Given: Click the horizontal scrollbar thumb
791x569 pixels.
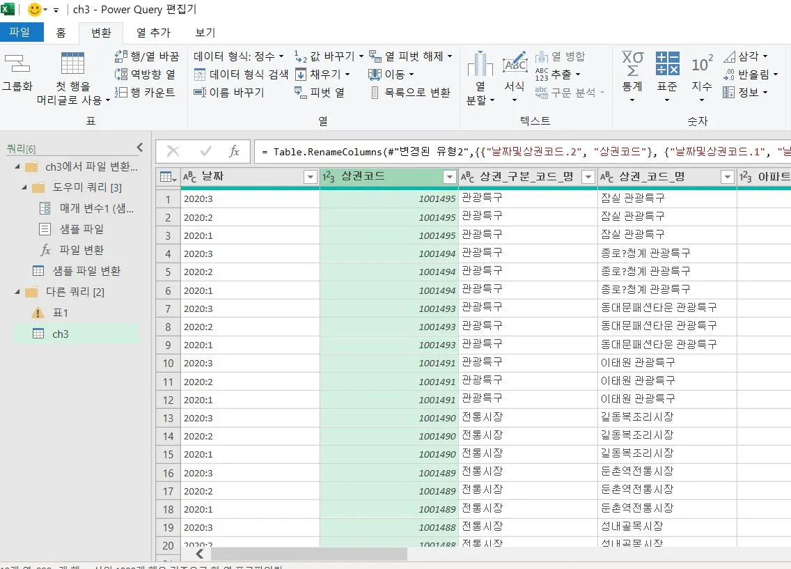Looking at the screenshot, I should [x=309, y=554].
